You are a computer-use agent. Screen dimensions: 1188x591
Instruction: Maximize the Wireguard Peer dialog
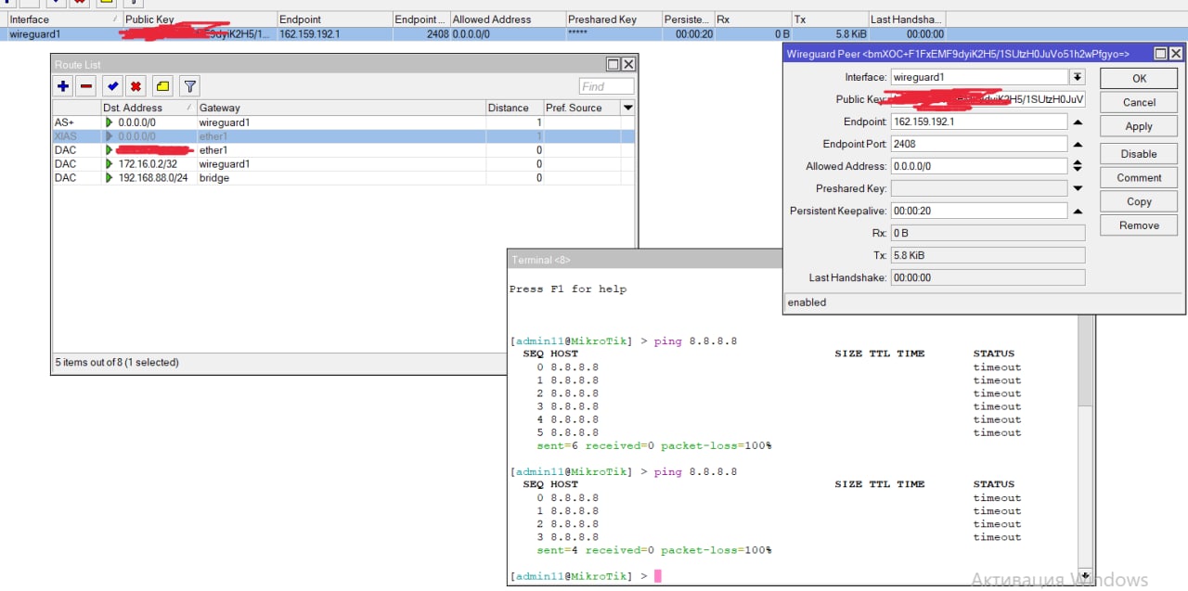[1160, 54]
